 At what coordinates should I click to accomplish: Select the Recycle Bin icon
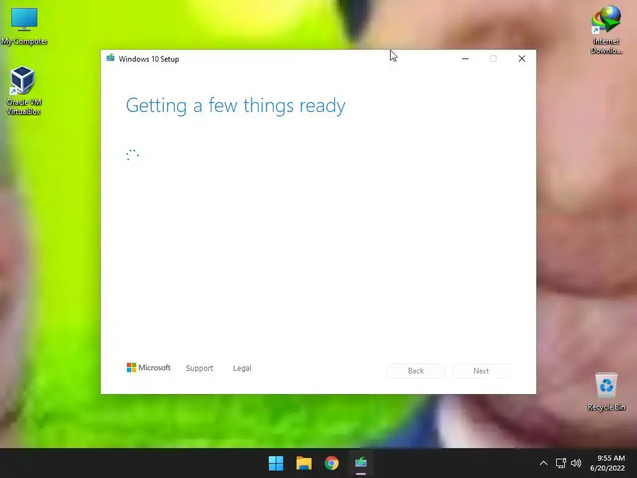click(606, 392)
